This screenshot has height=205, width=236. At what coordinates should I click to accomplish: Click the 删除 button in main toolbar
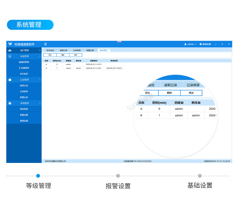tap(63, 55)
